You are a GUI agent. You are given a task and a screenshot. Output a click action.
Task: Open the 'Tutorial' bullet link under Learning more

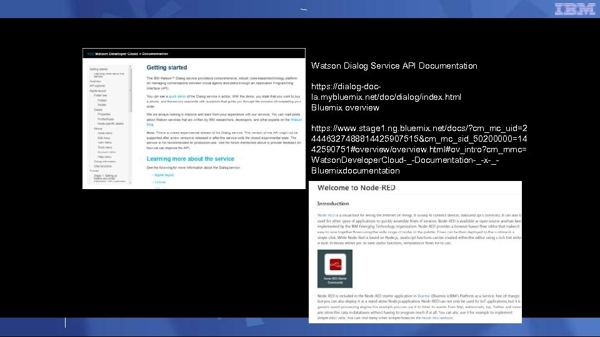click(160, 182)
